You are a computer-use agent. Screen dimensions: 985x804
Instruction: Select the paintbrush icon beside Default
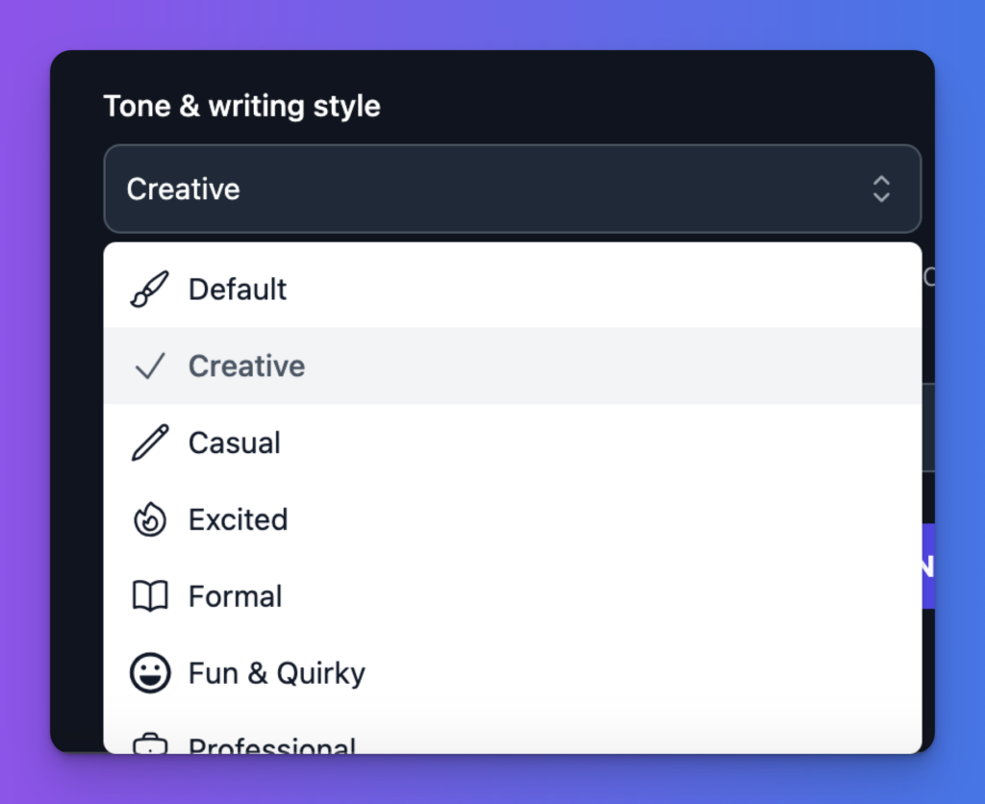[150, 289]
